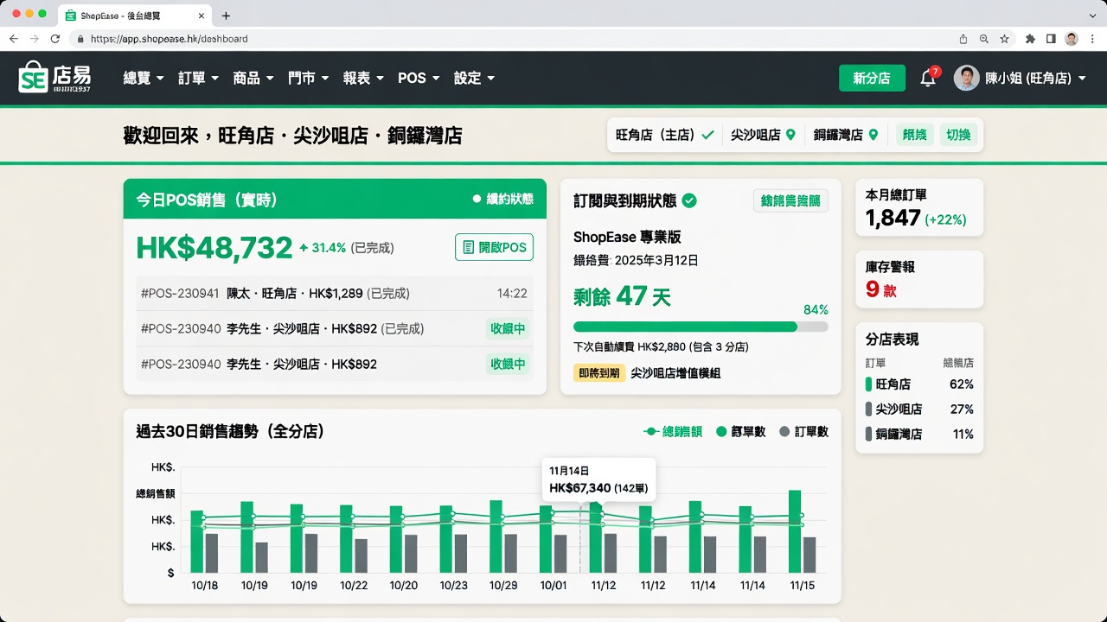Viewport: 1107px width, 622px height.
Task: Click button in 訂閱與到期狀態 card header
Action: tap(790, 200)
